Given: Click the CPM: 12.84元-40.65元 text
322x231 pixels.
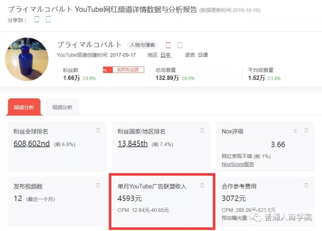Looking at the screenshot, I should pos(143,210).
